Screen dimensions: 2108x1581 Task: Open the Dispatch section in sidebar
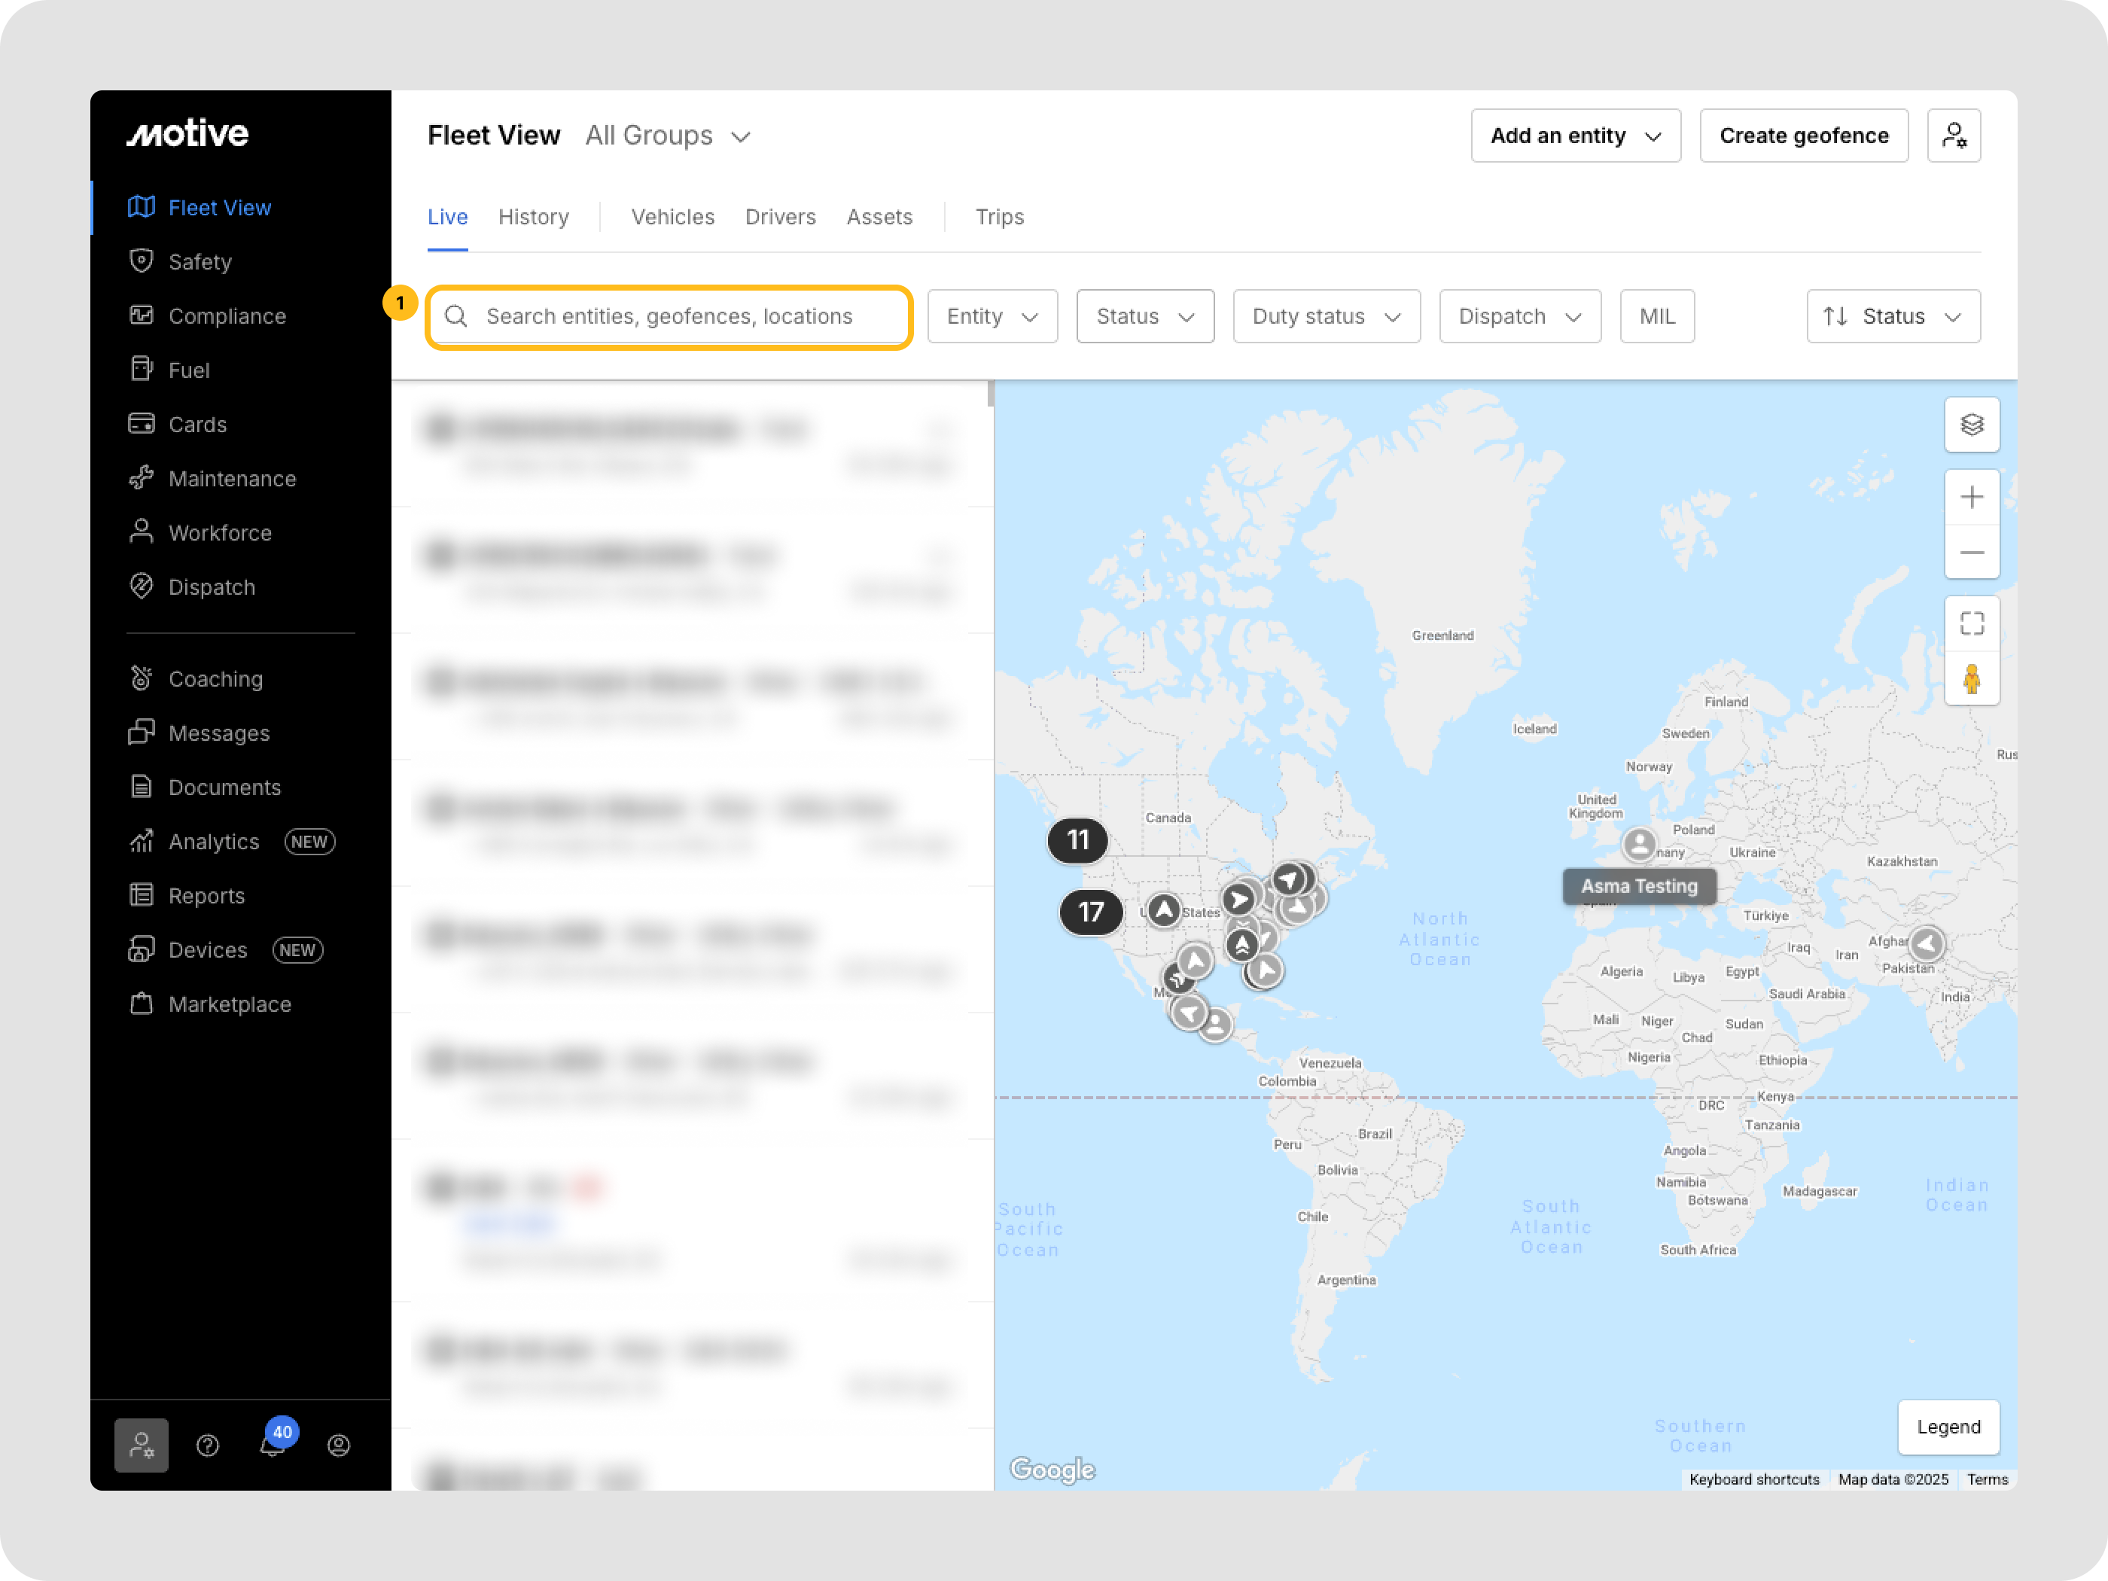(x=212, y=587)
